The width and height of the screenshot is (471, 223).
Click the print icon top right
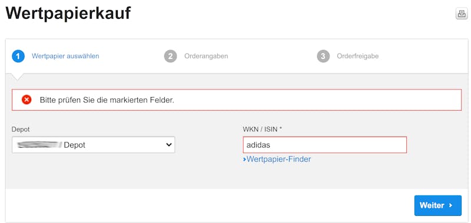click(462, 14)
